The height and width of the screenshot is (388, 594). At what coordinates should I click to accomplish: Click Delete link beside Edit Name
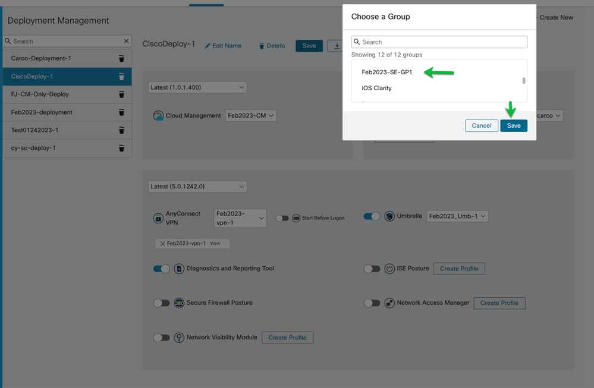272,46
